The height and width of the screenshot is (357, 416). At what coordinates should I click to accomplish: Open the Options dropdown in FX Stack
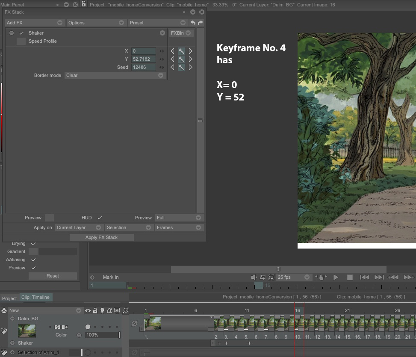pos(96,23)
